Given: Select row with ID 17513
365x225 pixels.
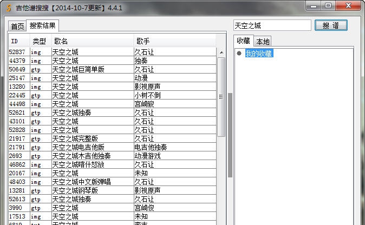Looking at the screenshot, I should point(113,216).
